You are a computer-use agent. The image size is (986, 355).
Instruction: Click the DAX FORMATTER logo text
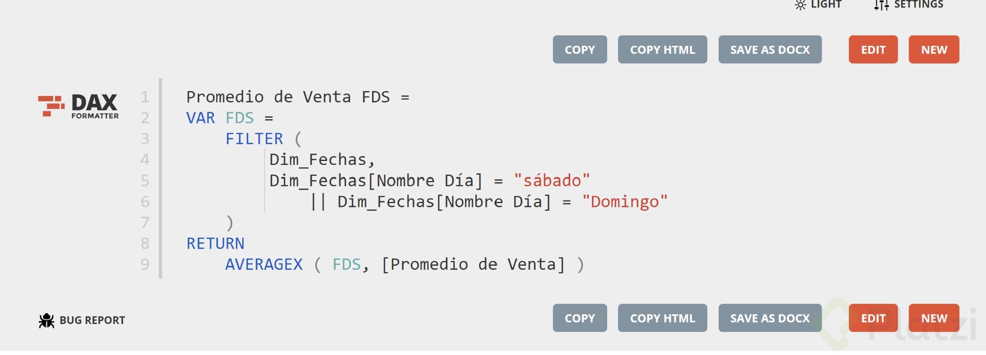coord(95,106)
